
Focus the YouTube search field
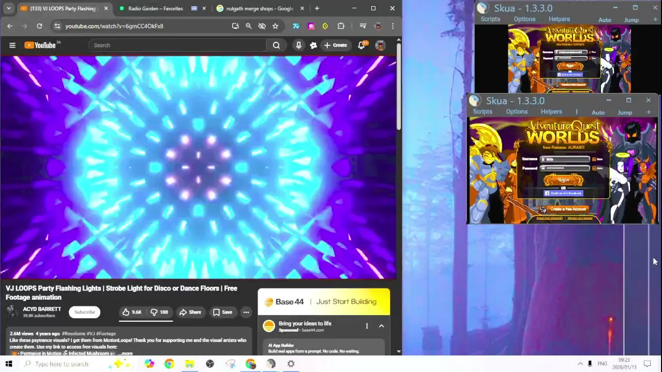[x=177, y=45]
